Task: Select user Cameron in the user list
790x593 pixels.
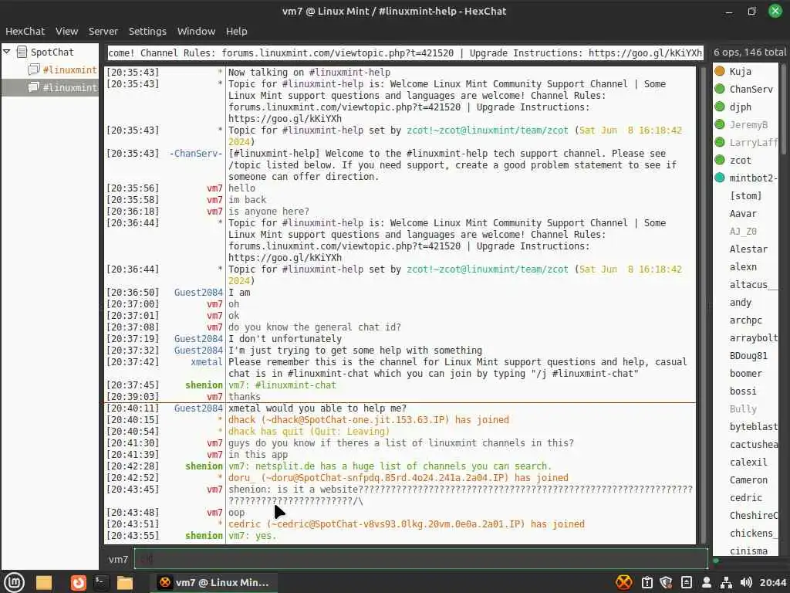Action: [x=748, y=479]
